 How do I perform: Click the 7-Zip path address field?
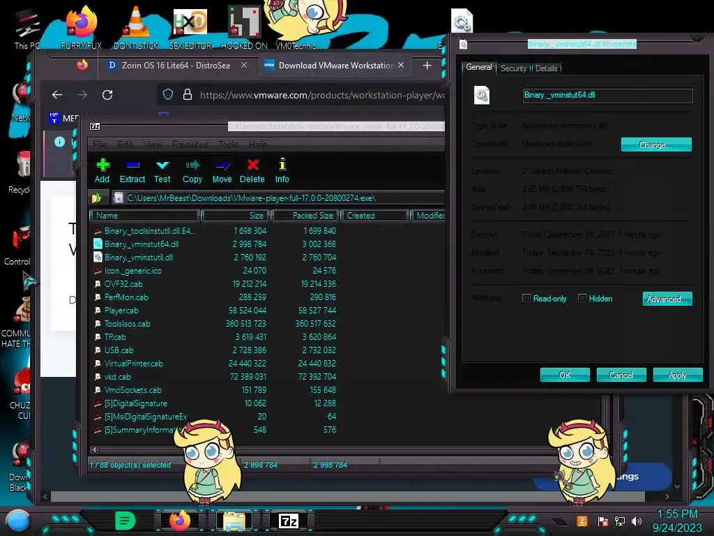click(278, 198)
